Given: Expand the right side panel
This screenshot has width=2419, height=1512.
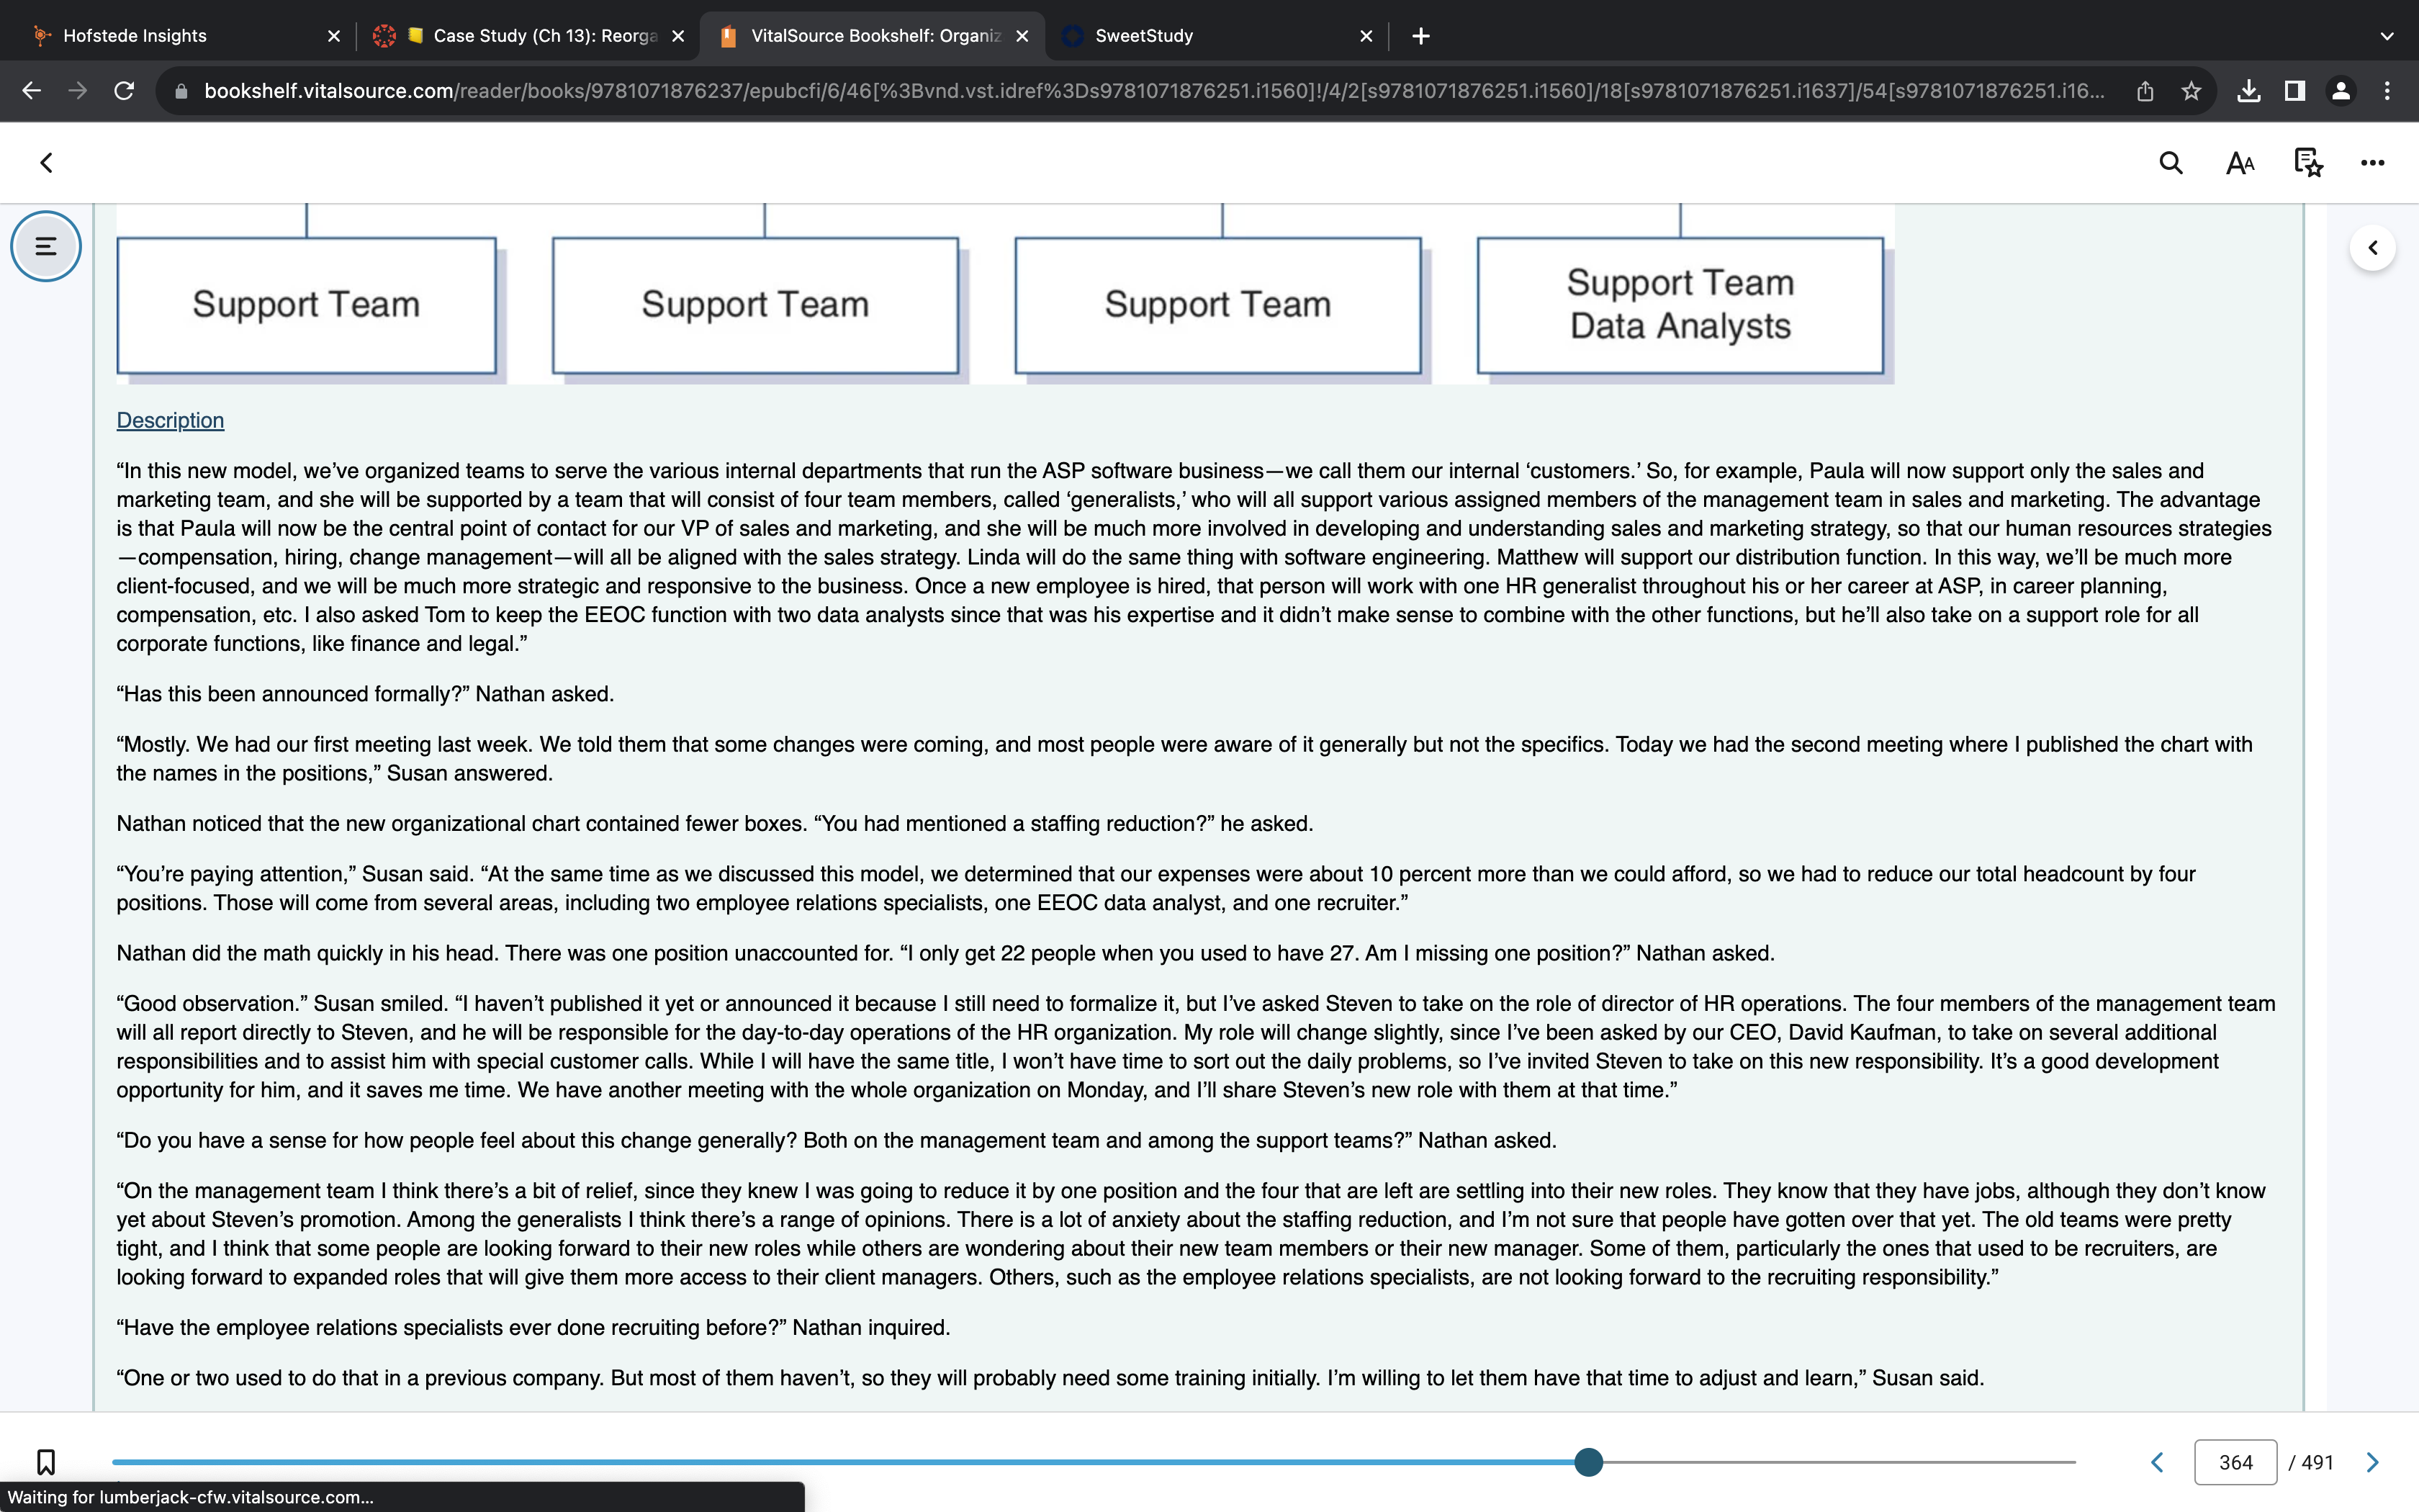Looking at the screenshot, I should (2372, 247).
